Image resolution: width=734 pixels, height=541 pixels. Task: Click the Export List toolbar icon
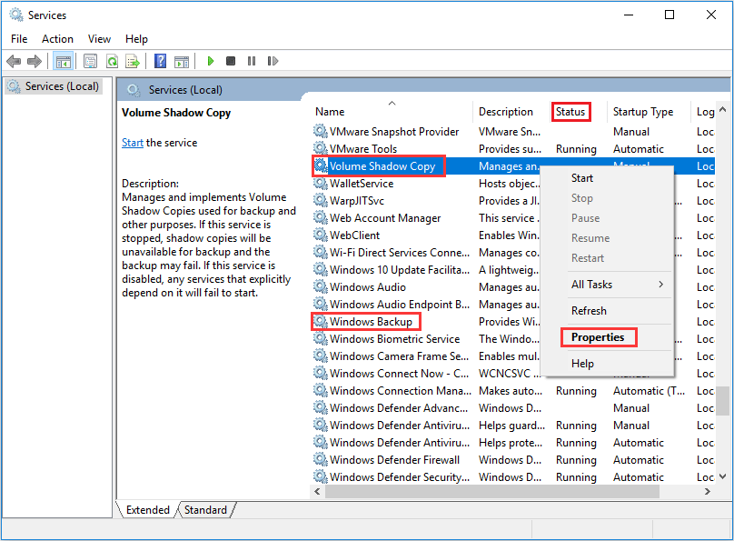[133, 61]
